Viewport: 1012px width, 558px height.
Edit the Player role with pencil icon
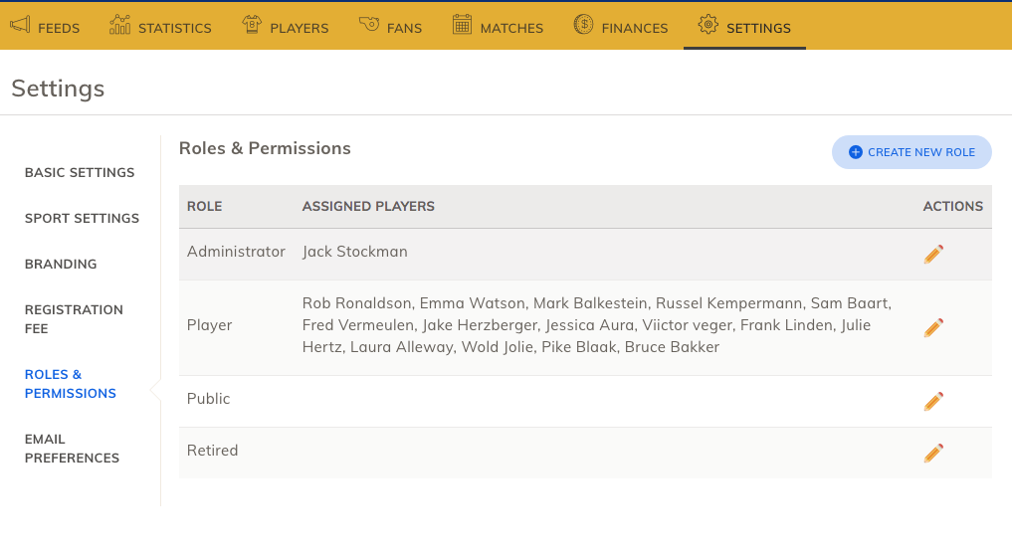click(x=933, y=327)
